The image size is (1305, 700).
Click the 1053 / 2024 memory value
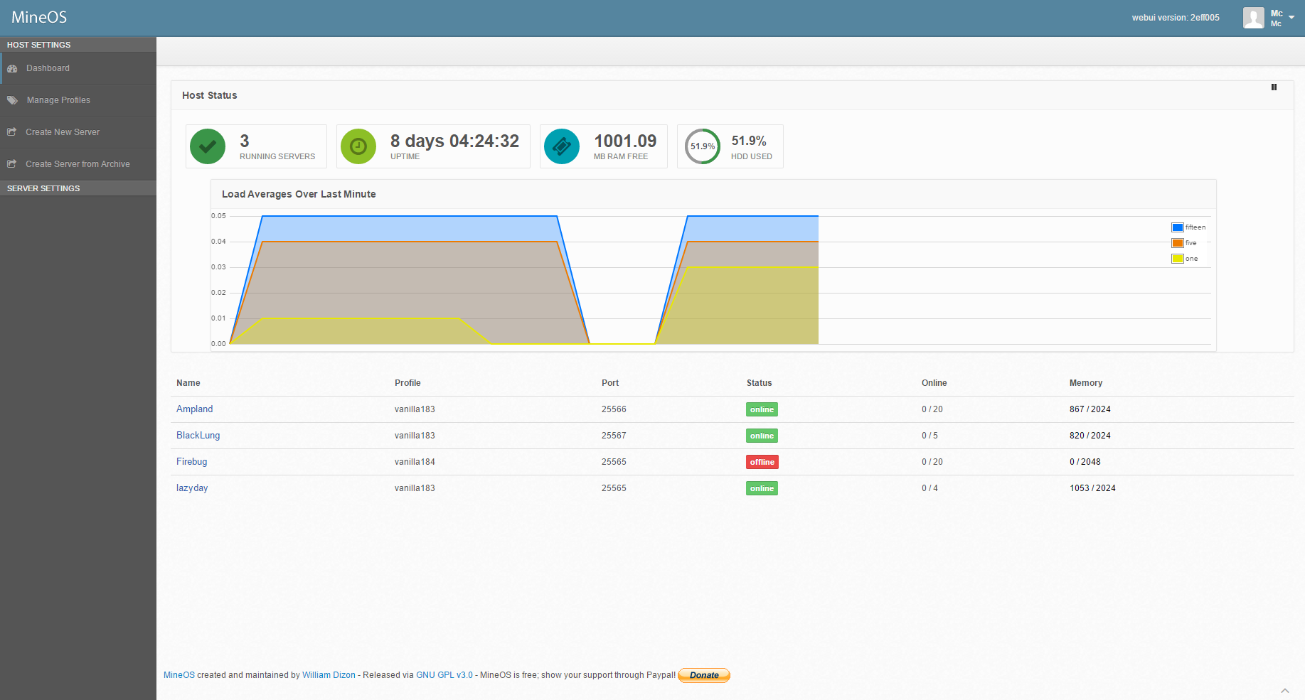pyautogui.click(x=1092, y=488)
